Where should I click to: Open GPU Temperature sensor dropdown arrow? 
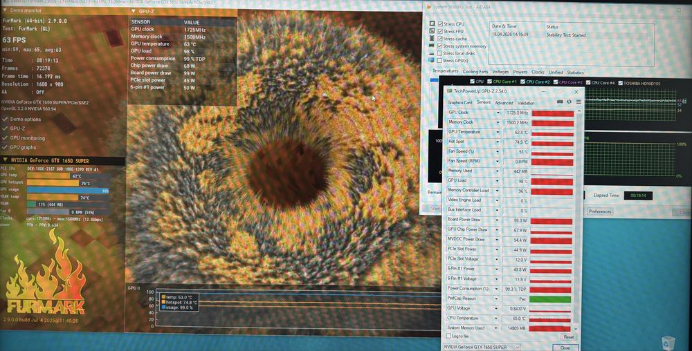498,132
